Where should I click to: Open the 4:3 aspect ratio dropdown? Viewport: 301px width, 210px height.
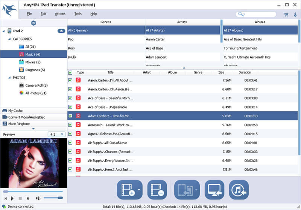(56, 134)
